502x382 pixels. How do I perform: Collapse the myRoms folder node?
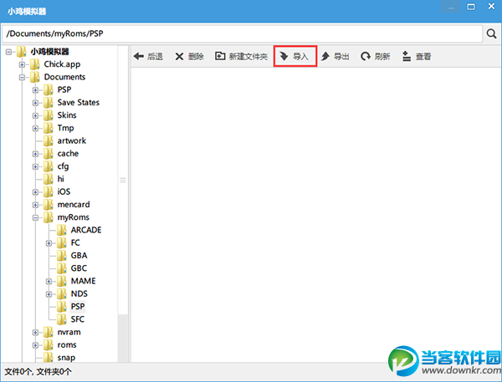tap(35, 218)
